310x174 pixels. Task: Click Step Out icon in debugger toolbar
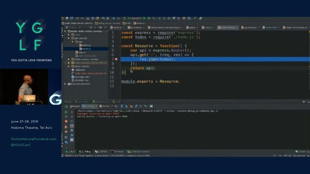(x=136, y=106)
